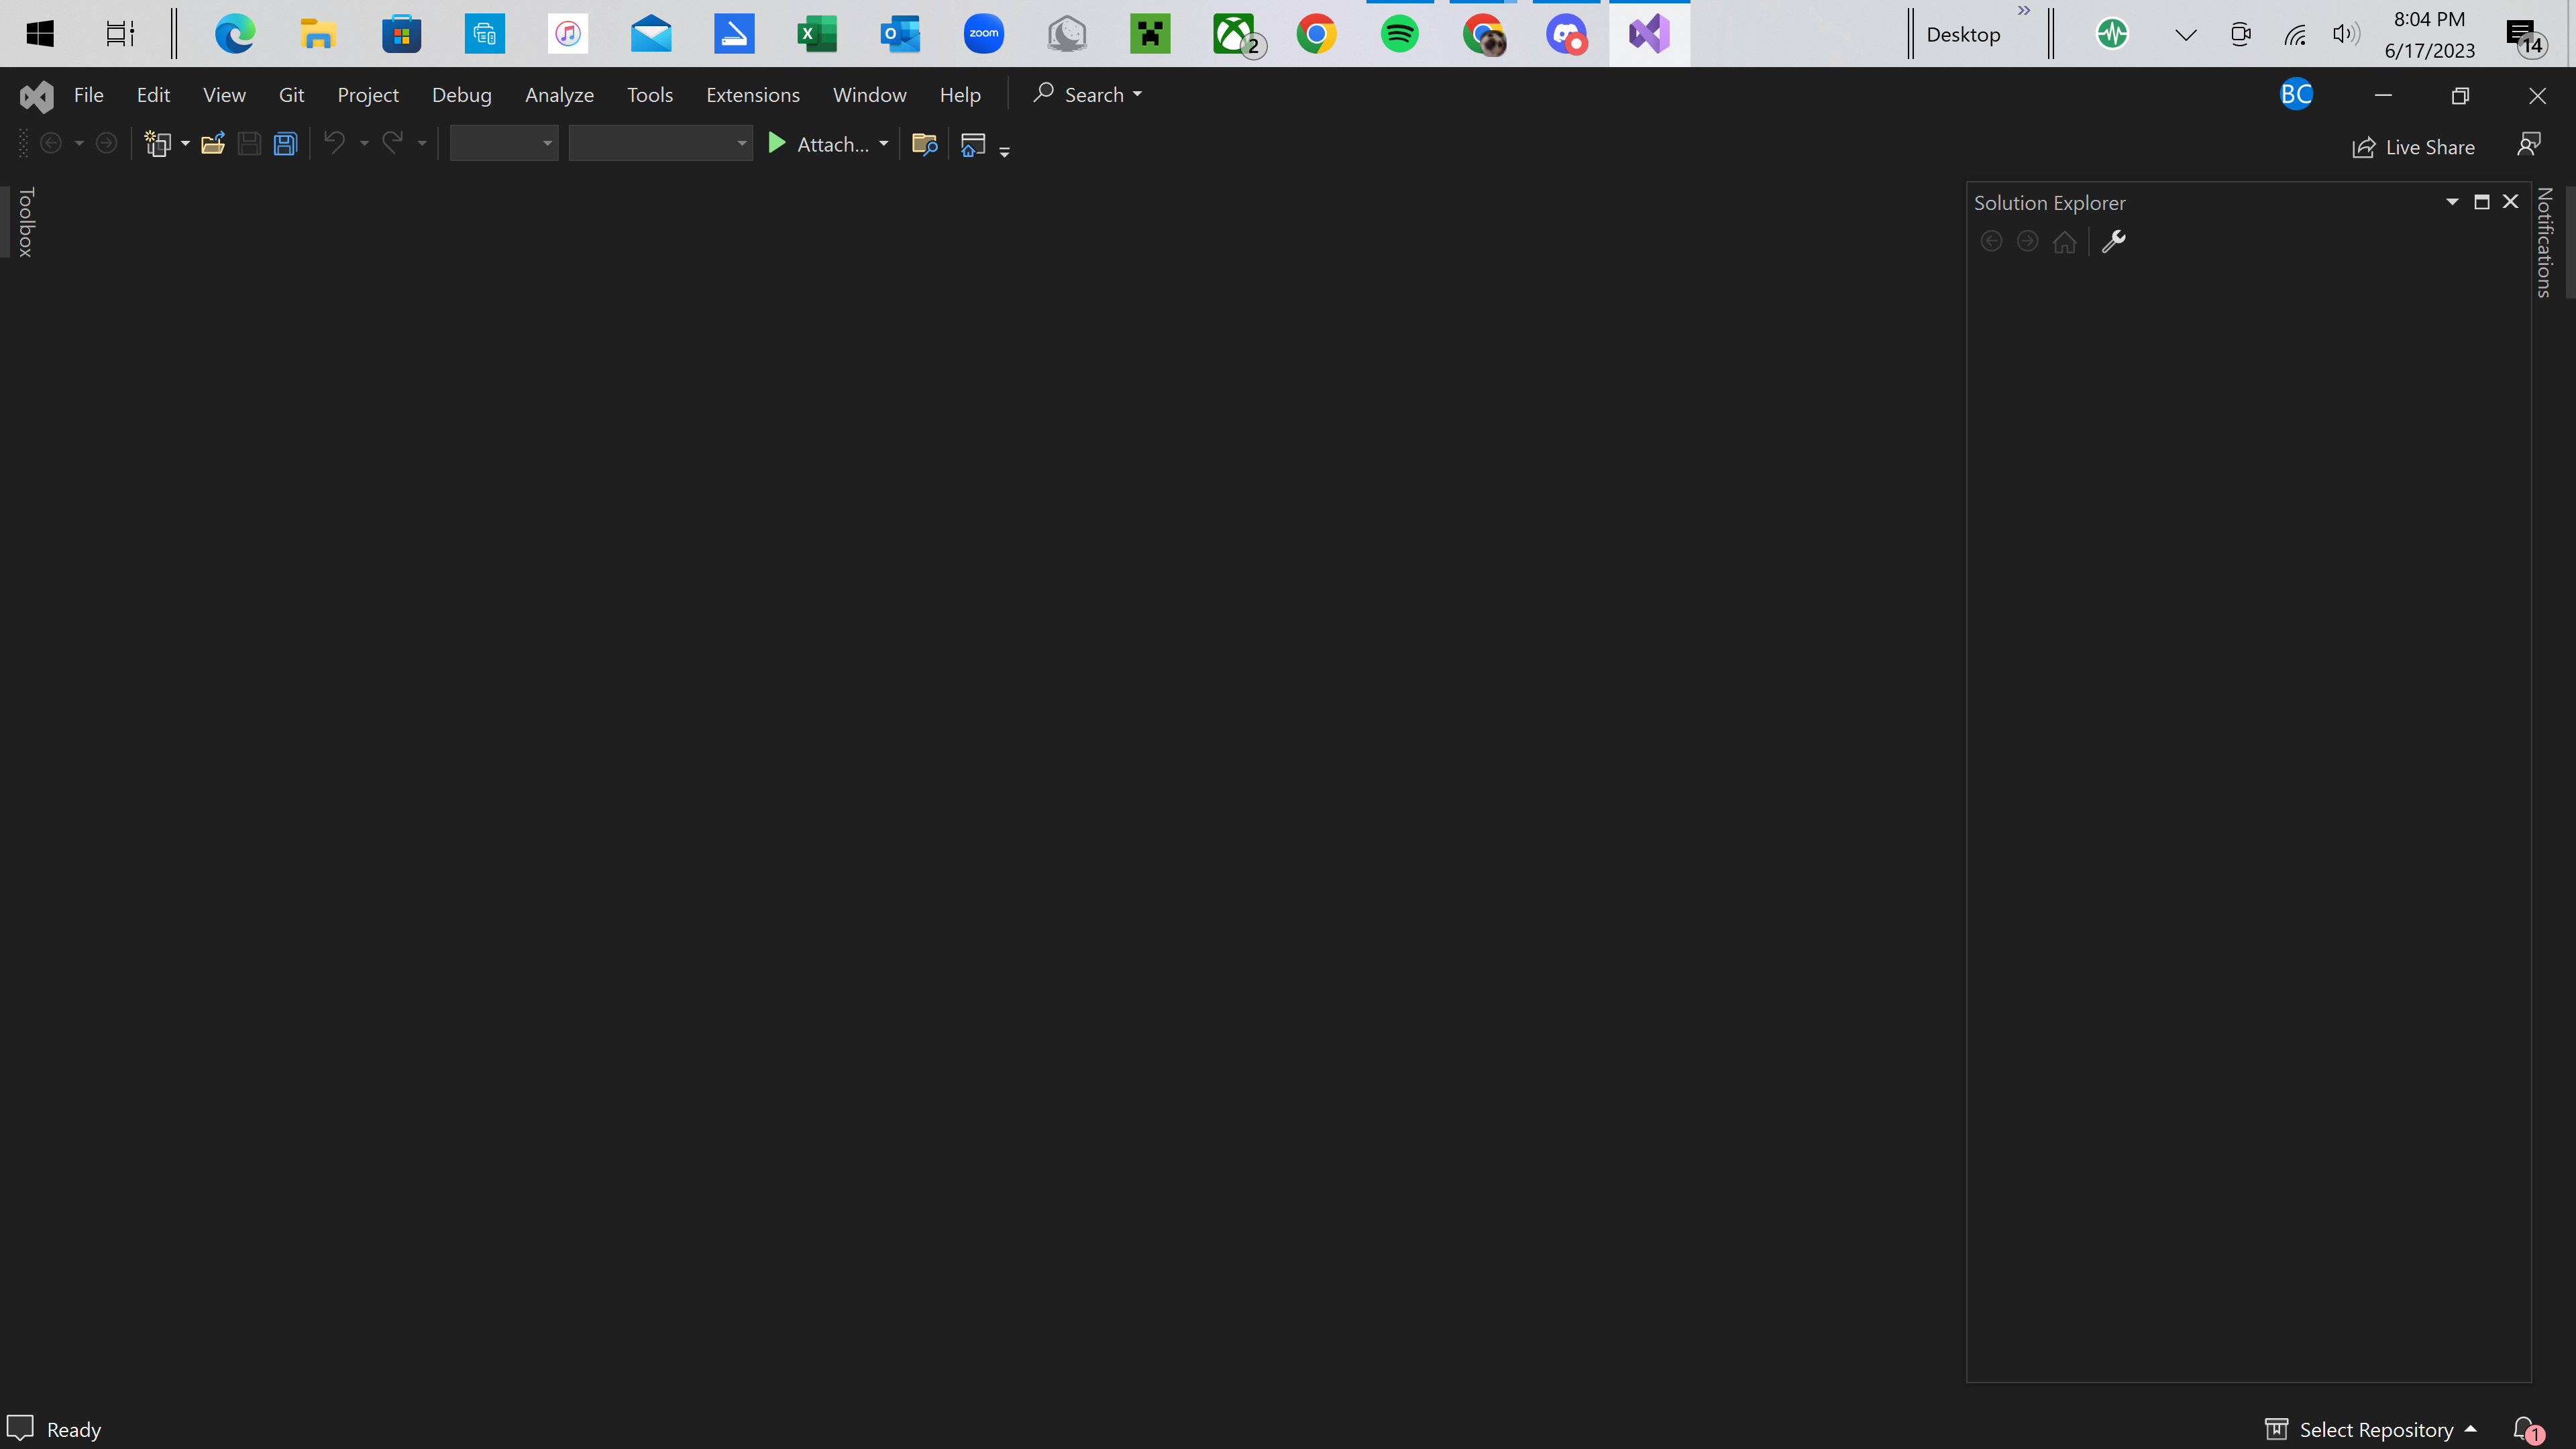Click the Live Share button
The height and width of the screenshot is (1449, 2576).
point(2414,147)
